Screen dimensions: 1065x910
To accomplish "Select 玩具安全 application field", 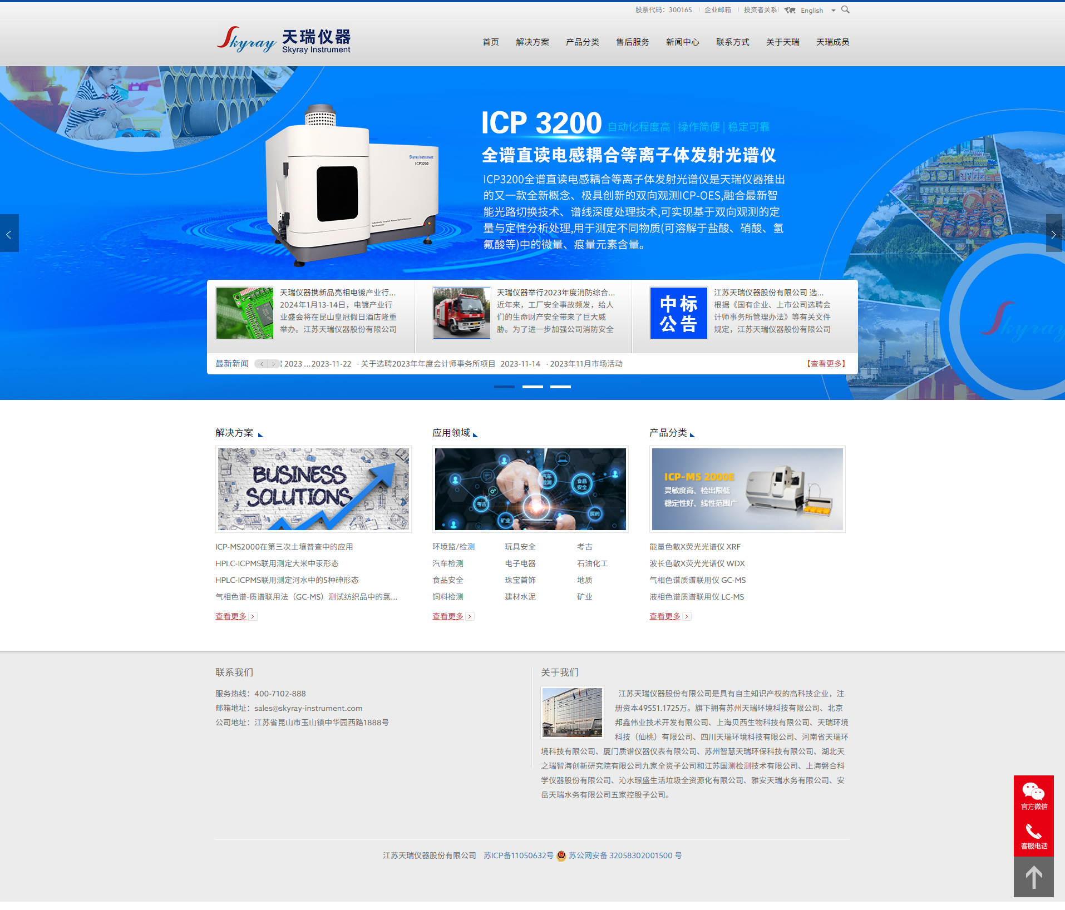I will coord(520,547).
